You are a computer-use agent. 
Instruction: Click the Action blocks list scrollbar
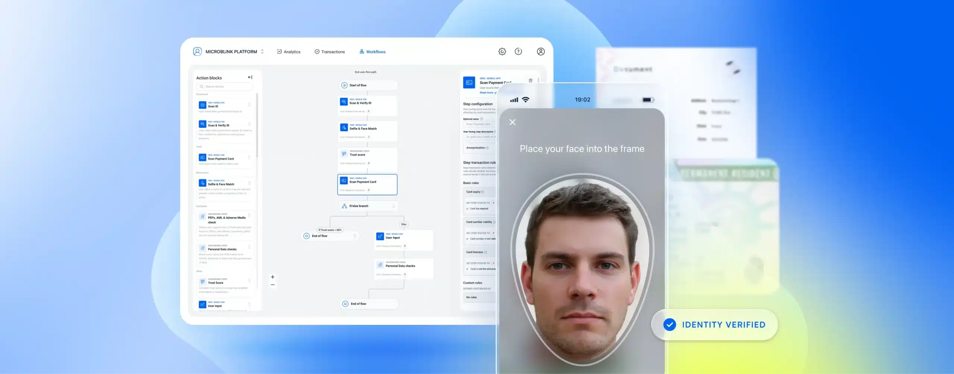(x=257, y=126)
